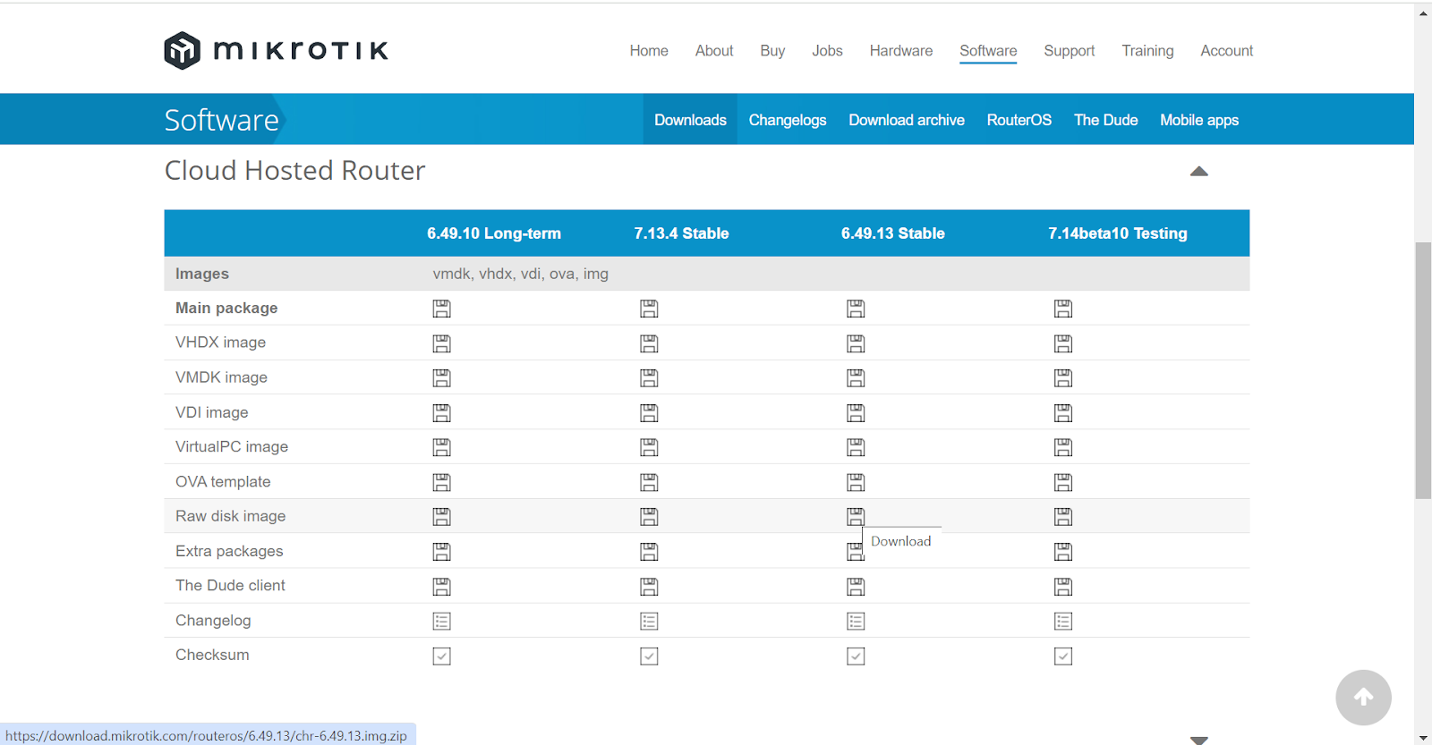
Task: Switch to the Downloads tab
Action: click(690, 120)
